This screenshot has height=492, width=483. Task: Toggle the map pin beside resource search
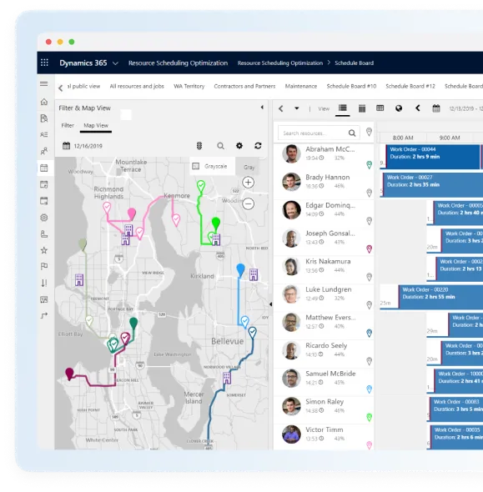point(369,132)
